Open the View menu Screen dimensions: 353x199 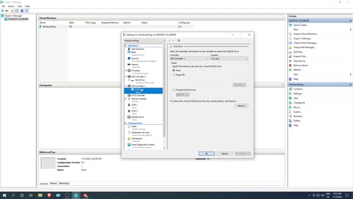[20, 6]
